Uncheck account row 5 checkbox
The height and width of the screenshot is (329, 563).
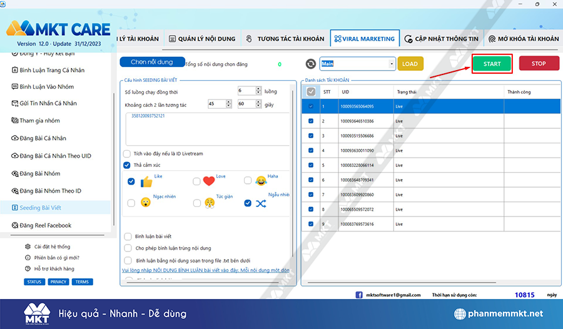pyautogui.click(x=311, y=165)
